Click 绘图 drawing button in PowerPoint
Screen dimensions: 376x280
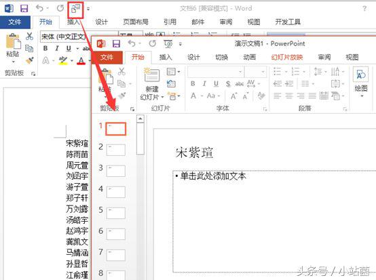(x=361, y=81)
